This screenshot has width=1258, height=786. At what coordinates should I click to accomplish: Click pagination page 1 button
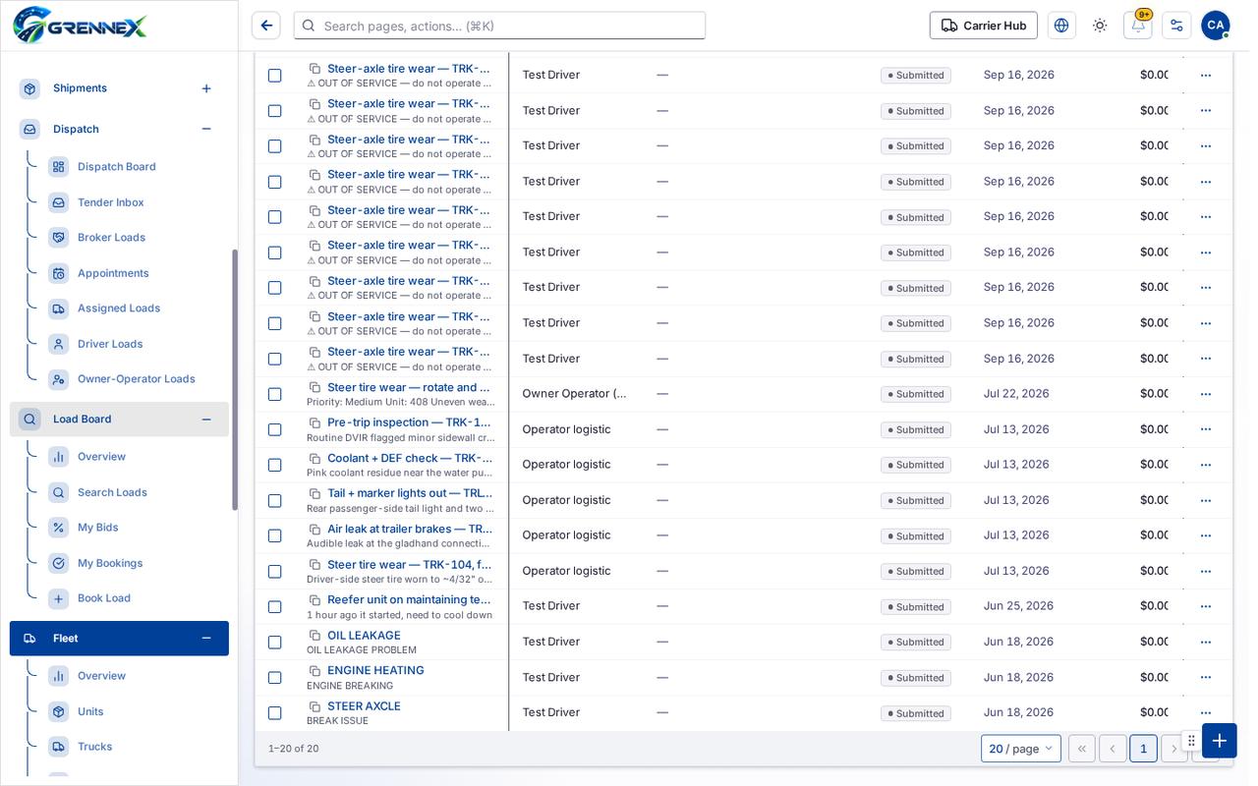[x=1143, y=749]
